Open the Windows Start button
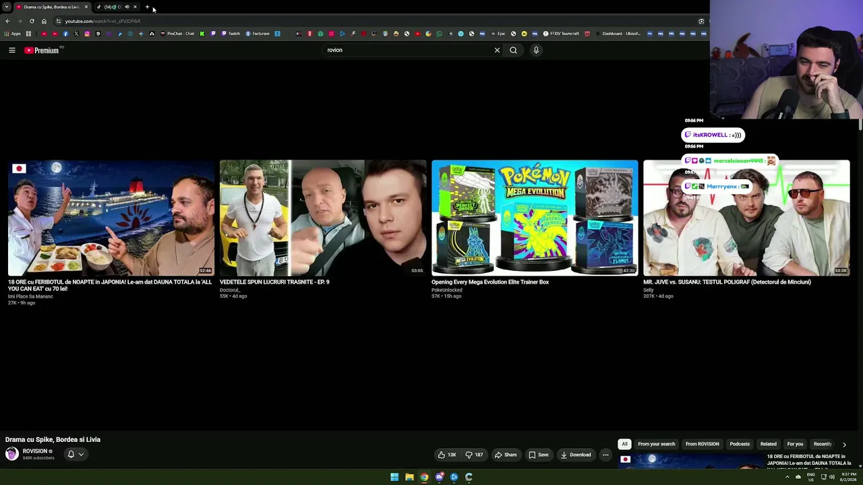The image size is (863, 485). click(394, 477)
